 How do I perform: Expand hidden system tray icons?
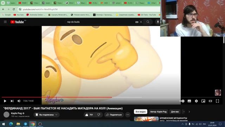pos(182,124)
